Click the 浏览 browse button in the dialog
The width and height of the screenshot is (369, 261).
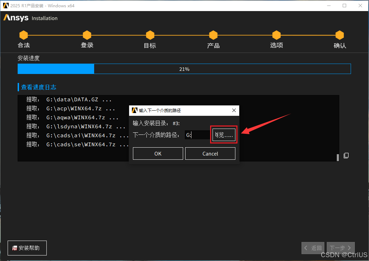pos(224,135)
